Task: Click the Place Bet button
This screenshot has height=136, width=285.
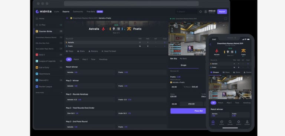Action: (x=188, y=111)
